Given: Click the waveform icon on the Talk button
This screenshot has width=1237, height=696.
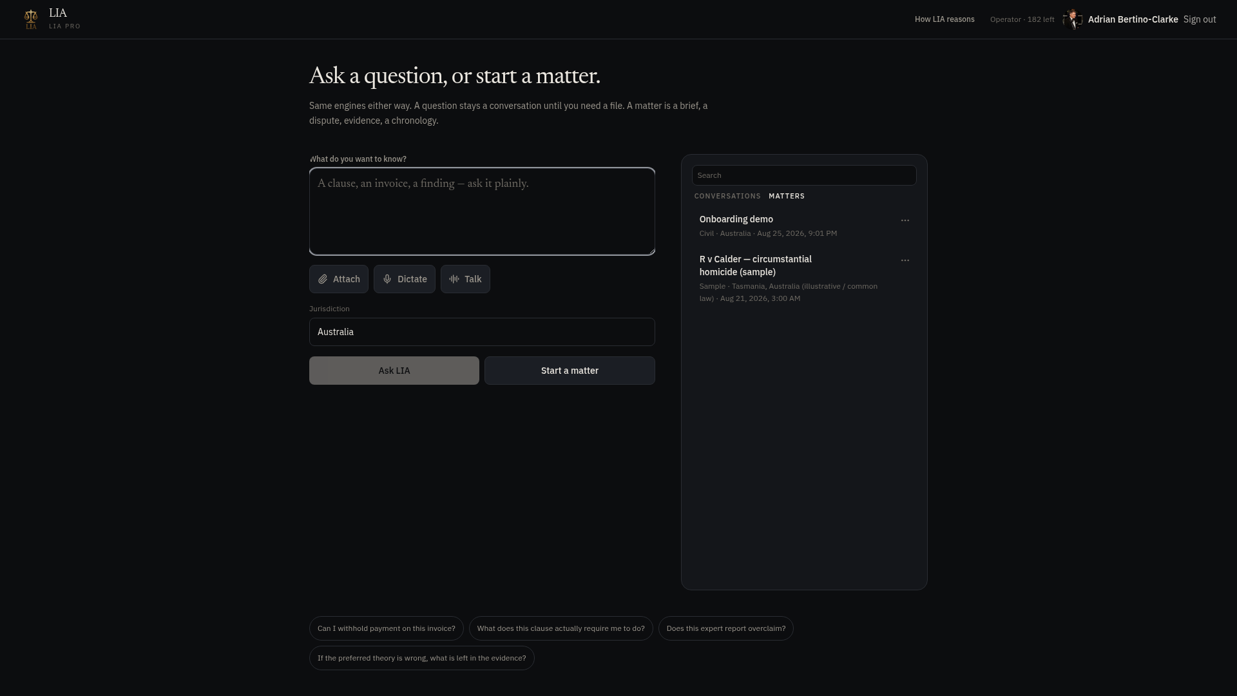Looking at the screenshot, I should 454,279.
